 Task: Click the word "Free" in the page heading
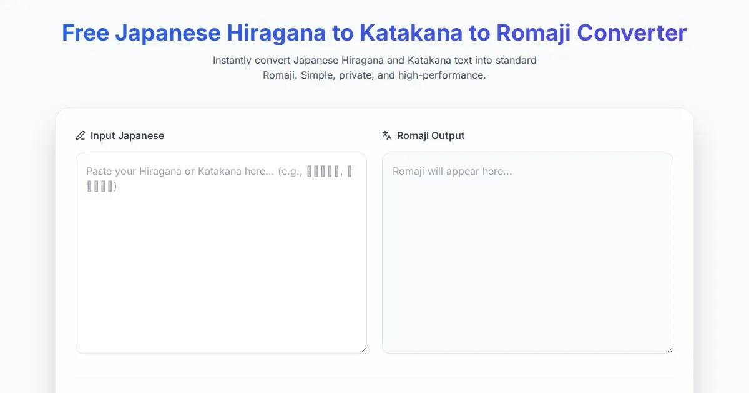(x=87, y=33)
